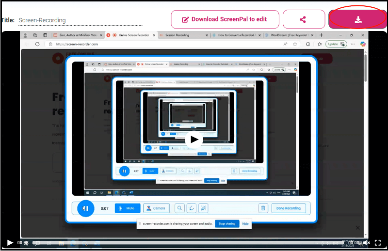
Task: Click the largest Done Recording button
Action: point(289,208)
